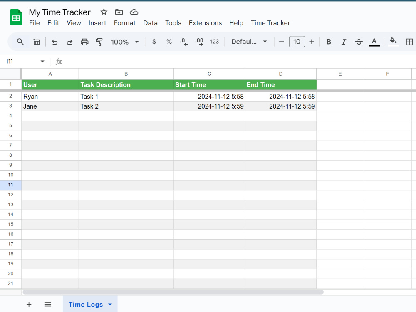The width and height of the screenshot is (416, 312).
Task: Select the Print icon
Action: click(84, 42)
